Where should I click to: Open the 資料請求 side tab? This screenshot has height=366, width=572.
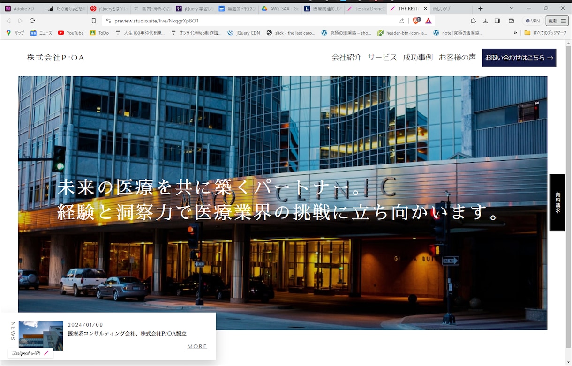point(557,202)
